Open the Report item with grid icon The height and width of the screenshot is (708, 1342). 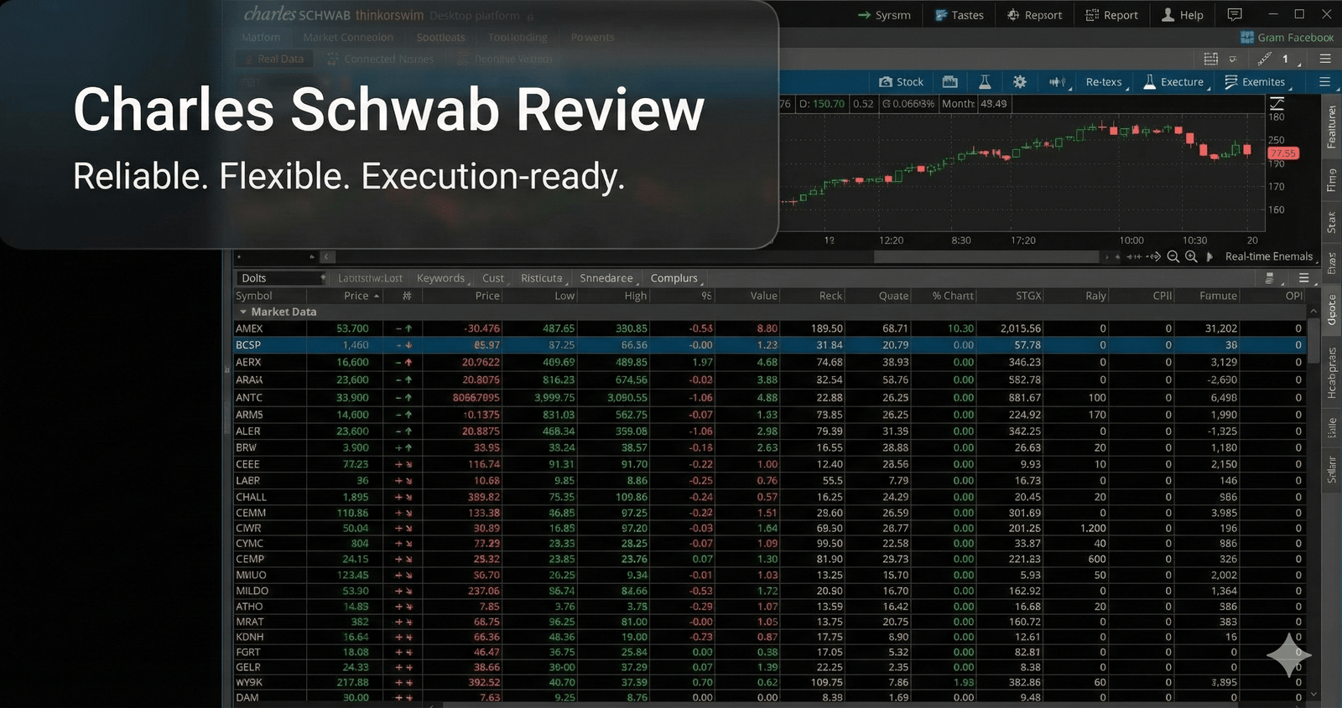pos(1111,15)
